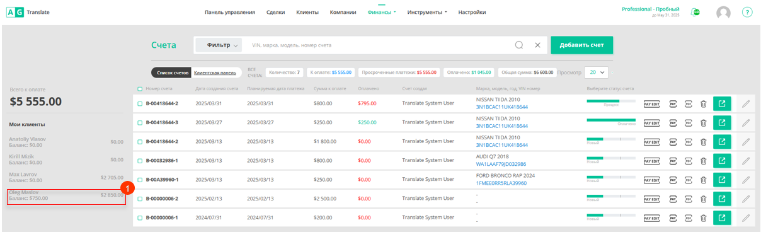
Task: Click the magnifier search icon
Action: point(519,45)
